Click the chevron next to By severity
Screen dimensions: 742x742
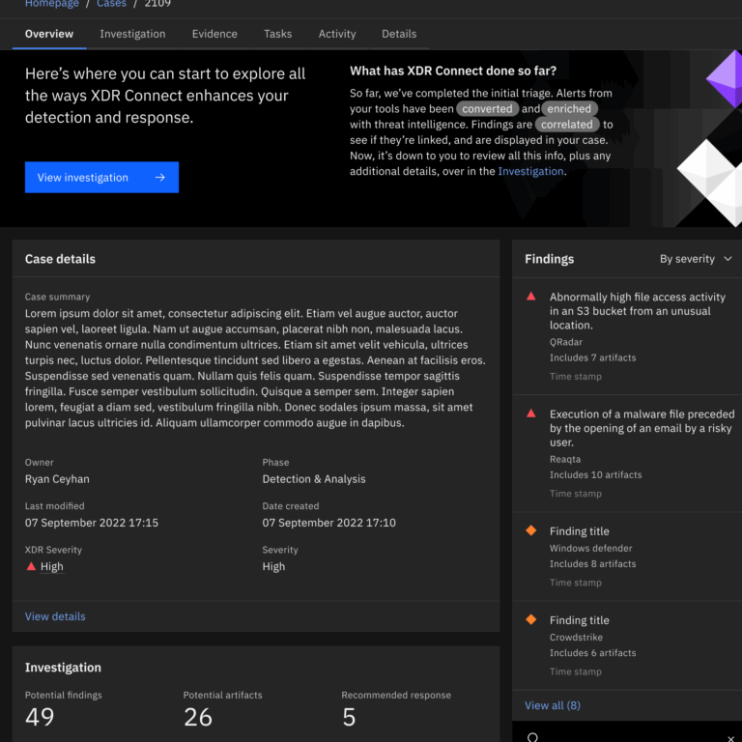[x=728, y=259]
